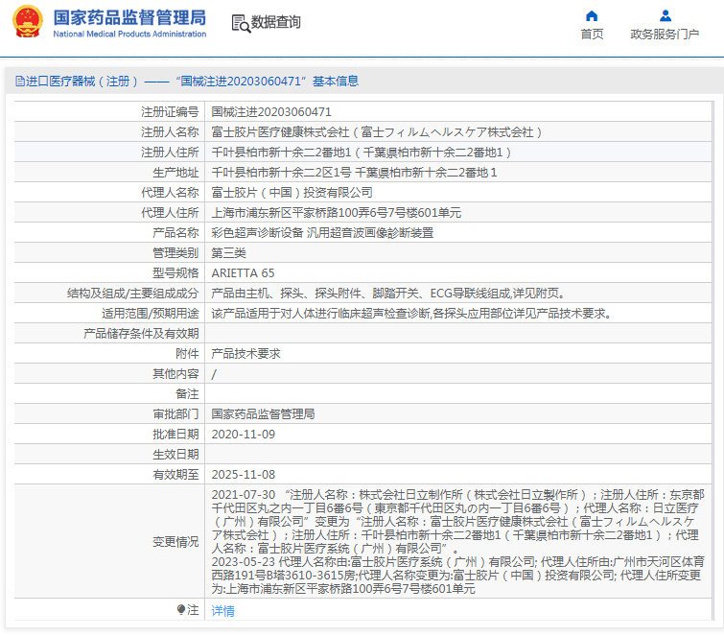Viewport: 724px width, 636px height.
Task: Click approval date 2020-11-09
Action: [244, 435]
